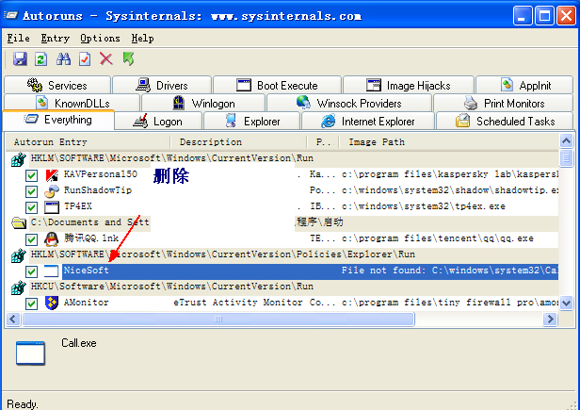
Task: Click the vertical scrollbar down arrow
Action: pyautogui.click(x=567, y=303)
